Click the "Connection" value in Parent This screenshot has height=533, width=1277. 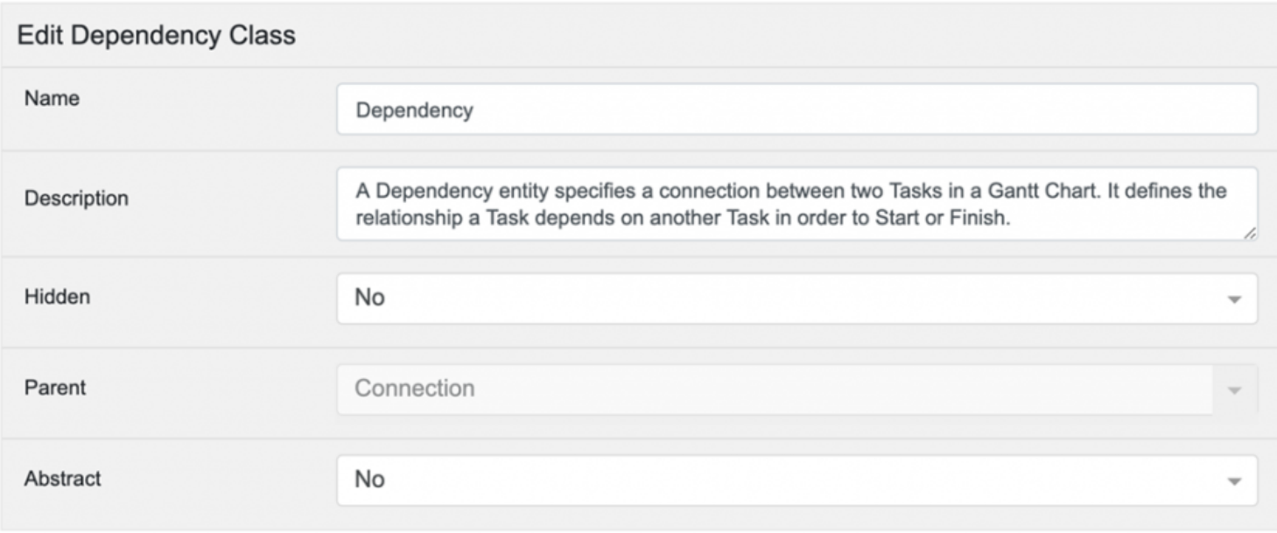click(x=414, y=389)
